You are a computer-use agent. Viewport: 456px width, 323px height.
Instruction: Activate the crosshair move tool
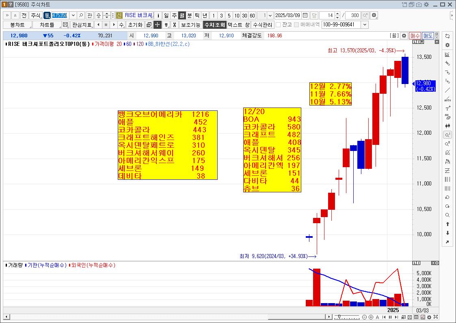pos(157,25)
